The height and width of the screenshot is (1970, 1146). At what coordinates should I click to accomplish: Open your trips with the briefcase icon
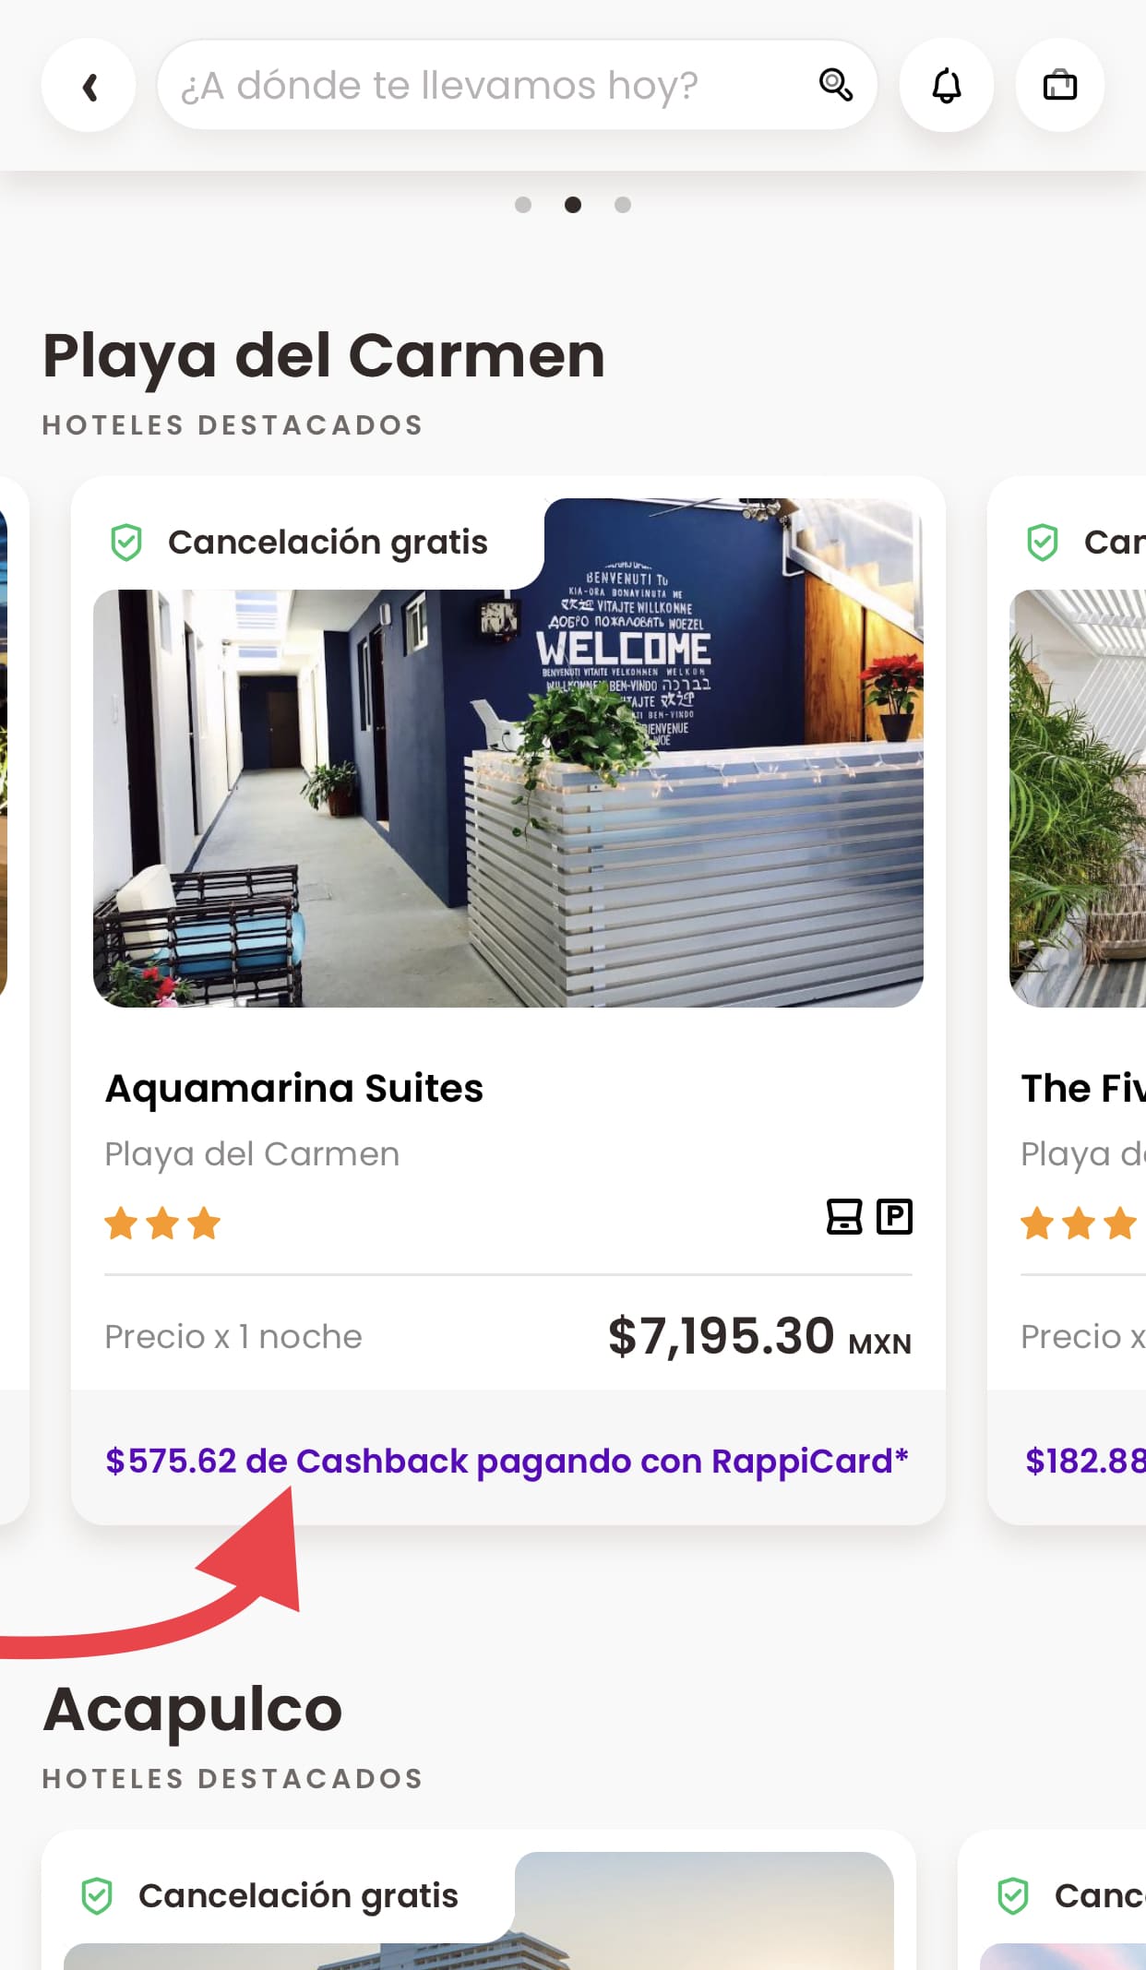coord(1059,85)
